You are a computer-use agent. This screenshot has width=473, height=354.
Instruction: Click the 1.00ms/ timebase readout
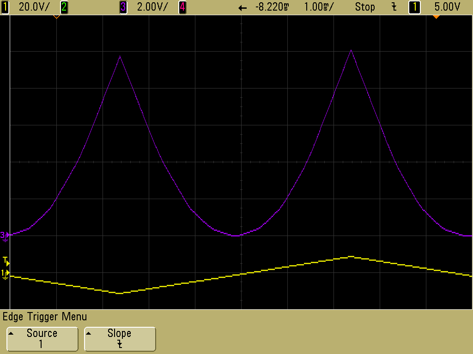(319, 7)
